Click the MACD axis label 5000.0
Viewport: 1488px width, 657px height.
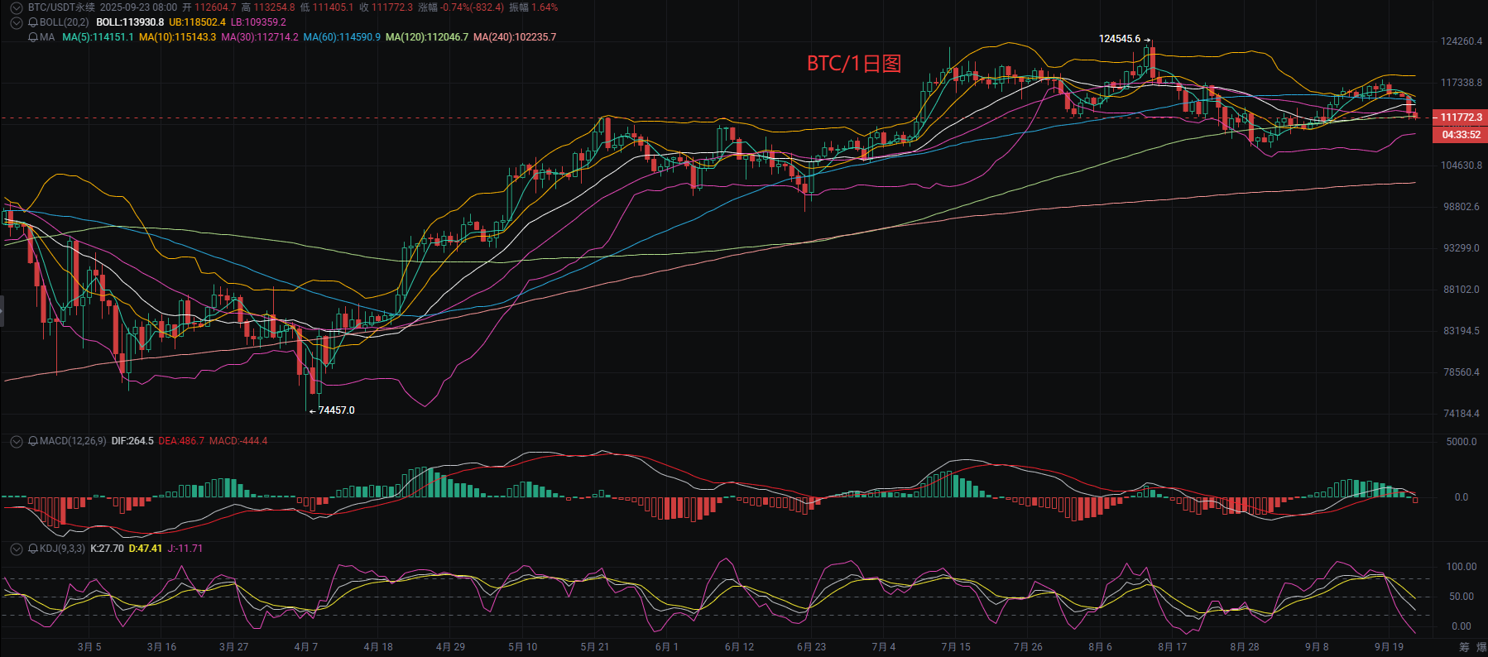(1462, 442)
